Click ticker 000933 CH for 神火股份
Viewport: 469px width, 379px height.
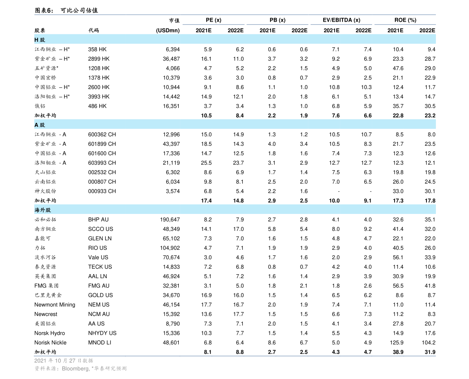point(102,191)
